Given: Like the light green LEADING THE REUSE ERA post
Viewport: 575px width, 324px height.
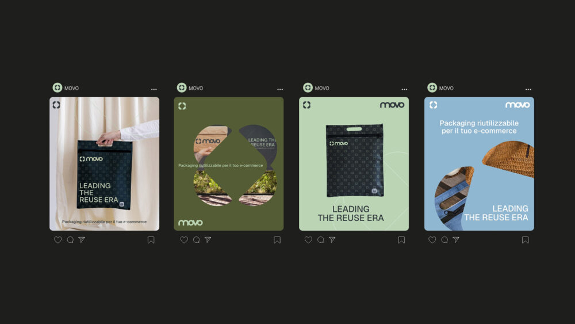Looking at the screenshot, I should 308,239.
